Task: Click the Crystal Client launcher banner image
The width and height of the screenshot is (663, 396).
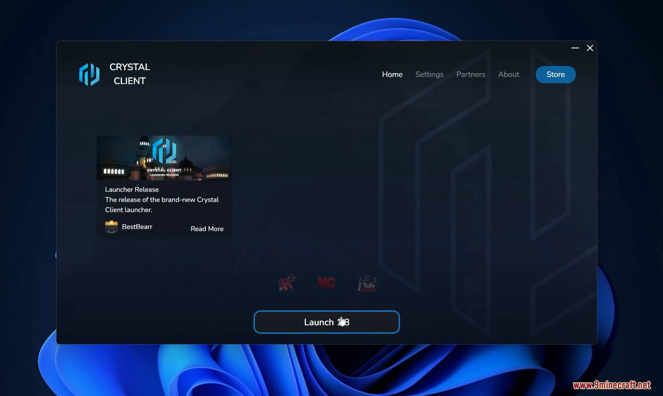Action: click(x=164, y=158)
